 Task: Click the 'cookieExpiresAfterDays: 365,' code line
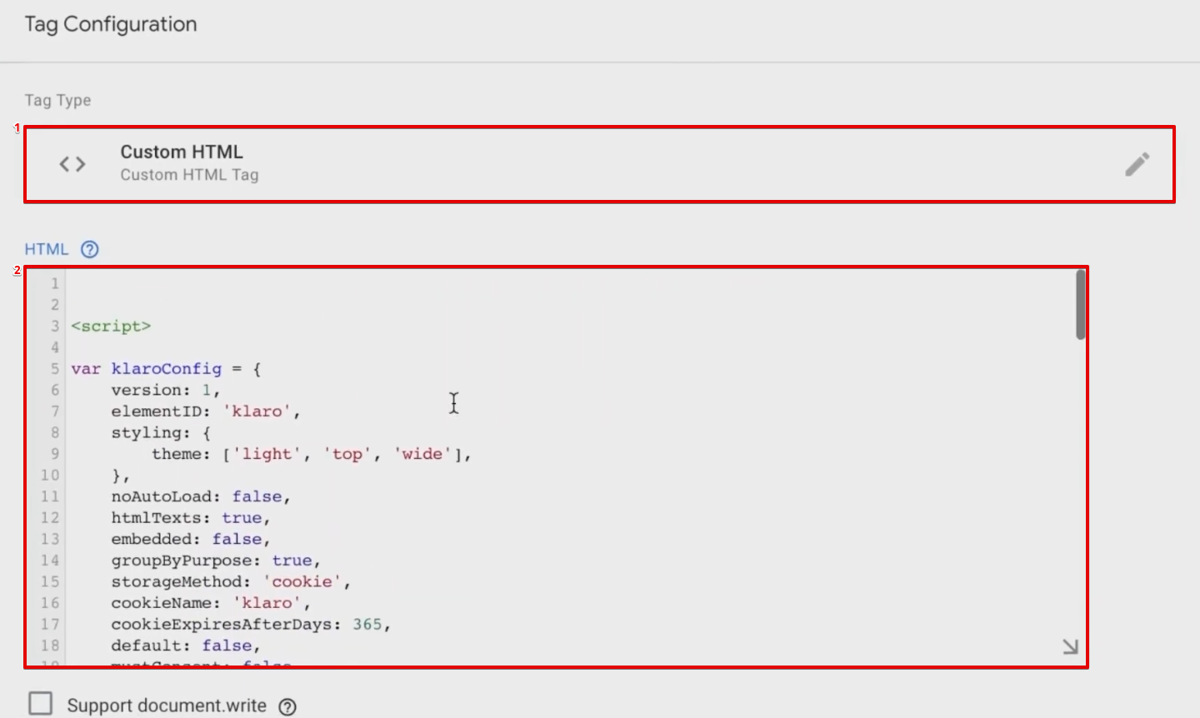point(251,625)
